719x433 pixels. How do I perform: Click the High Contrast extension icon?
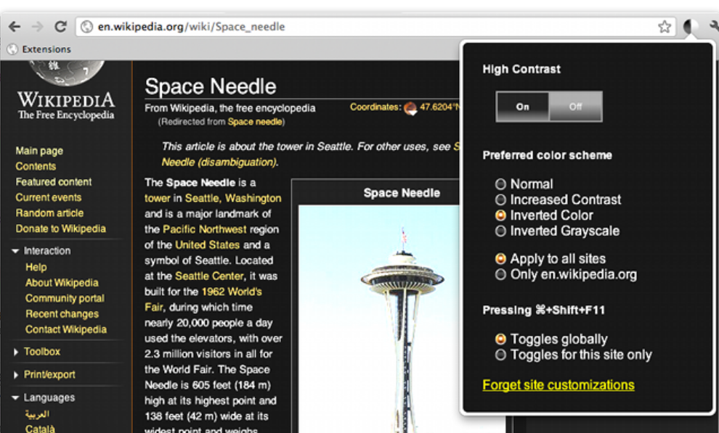click(691, 28)
